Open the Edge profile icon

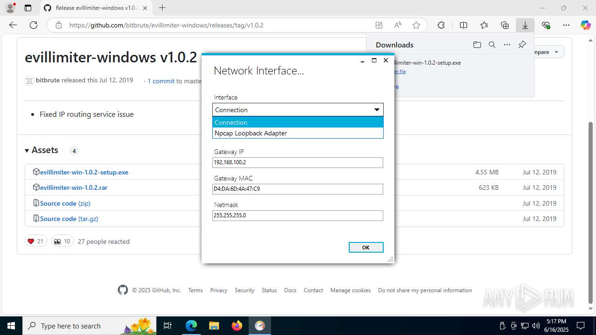pos(10,8)
